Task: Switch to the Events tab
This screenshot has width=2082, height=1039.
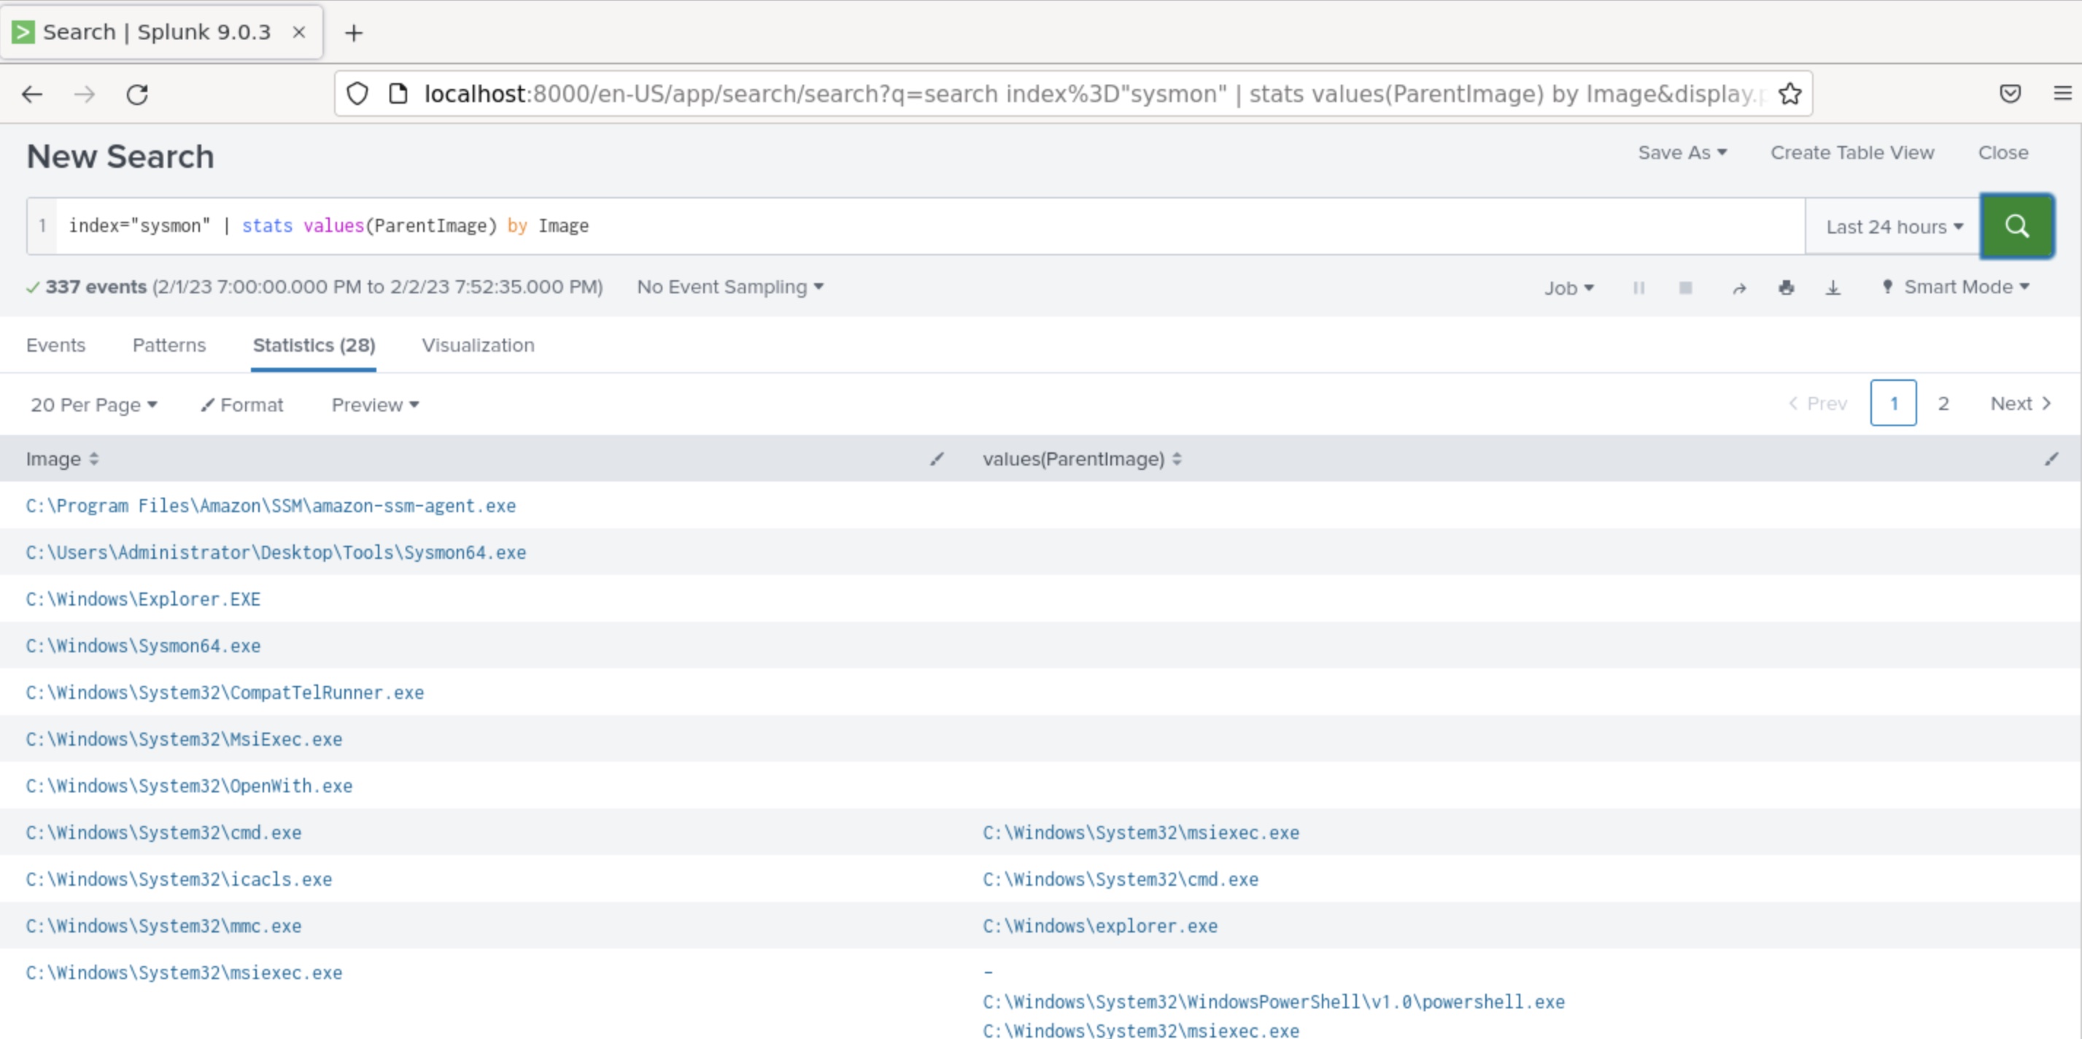Action: point(55,345)
